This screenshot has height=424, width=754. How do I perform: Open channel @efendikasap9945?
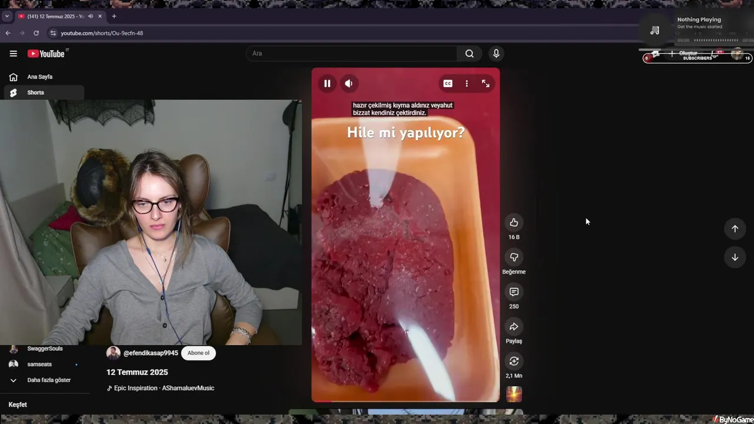click(150, 353)
